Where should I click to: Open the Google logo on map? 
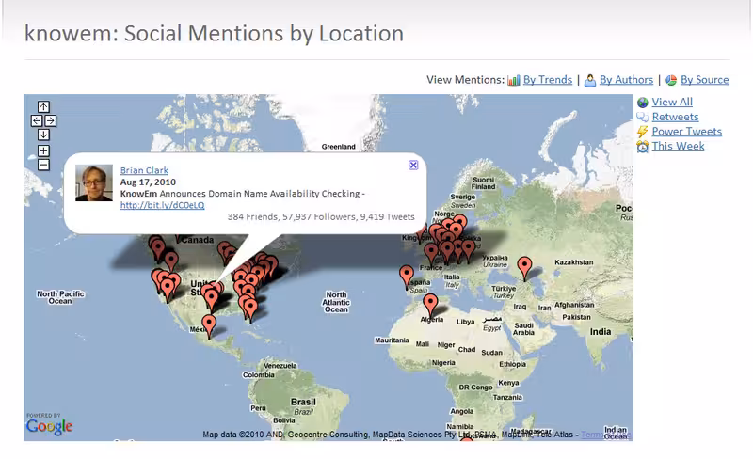[x=49, y=427]
